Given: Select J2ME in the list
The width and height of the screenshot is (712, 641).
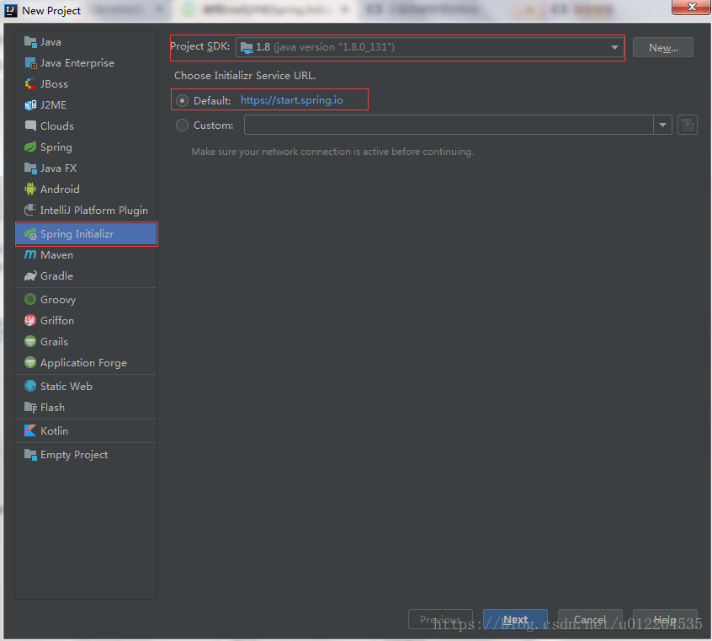Looking at the screenshot, I should pos(86,105).
